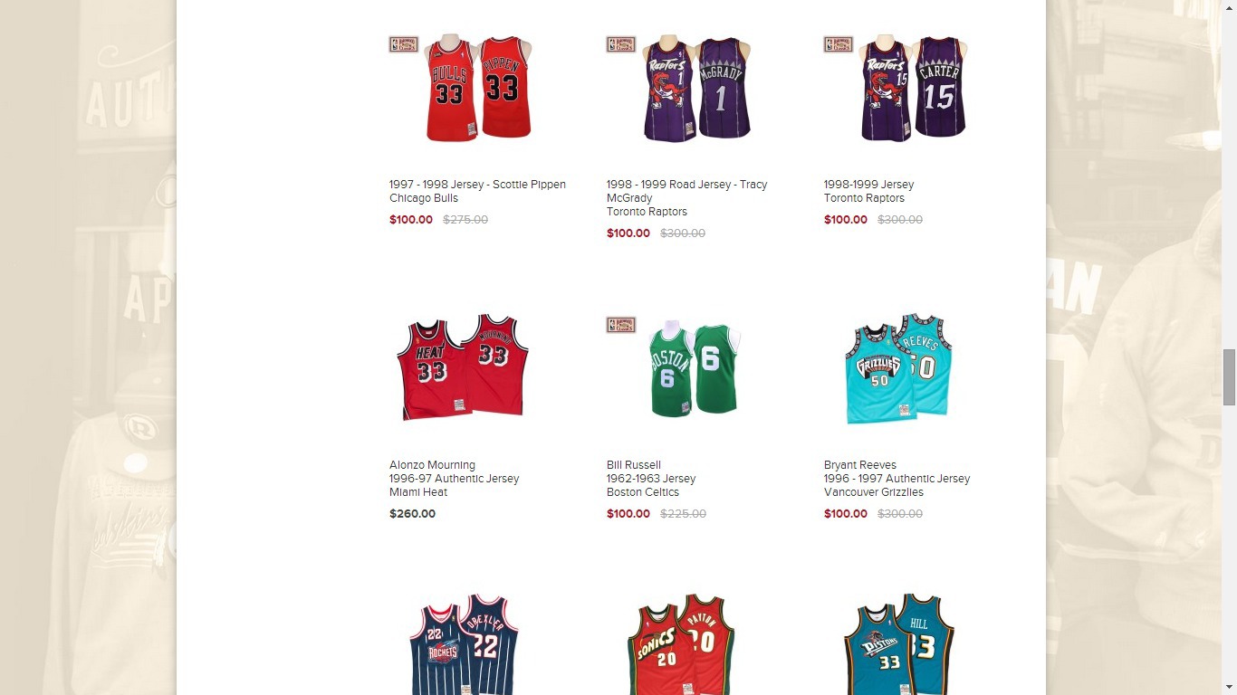The width and height of the screenshot is (1237, 695).
Task: Click the Hardwood Classics badge on McGrady jersey
Action: (x=620, y=44)
